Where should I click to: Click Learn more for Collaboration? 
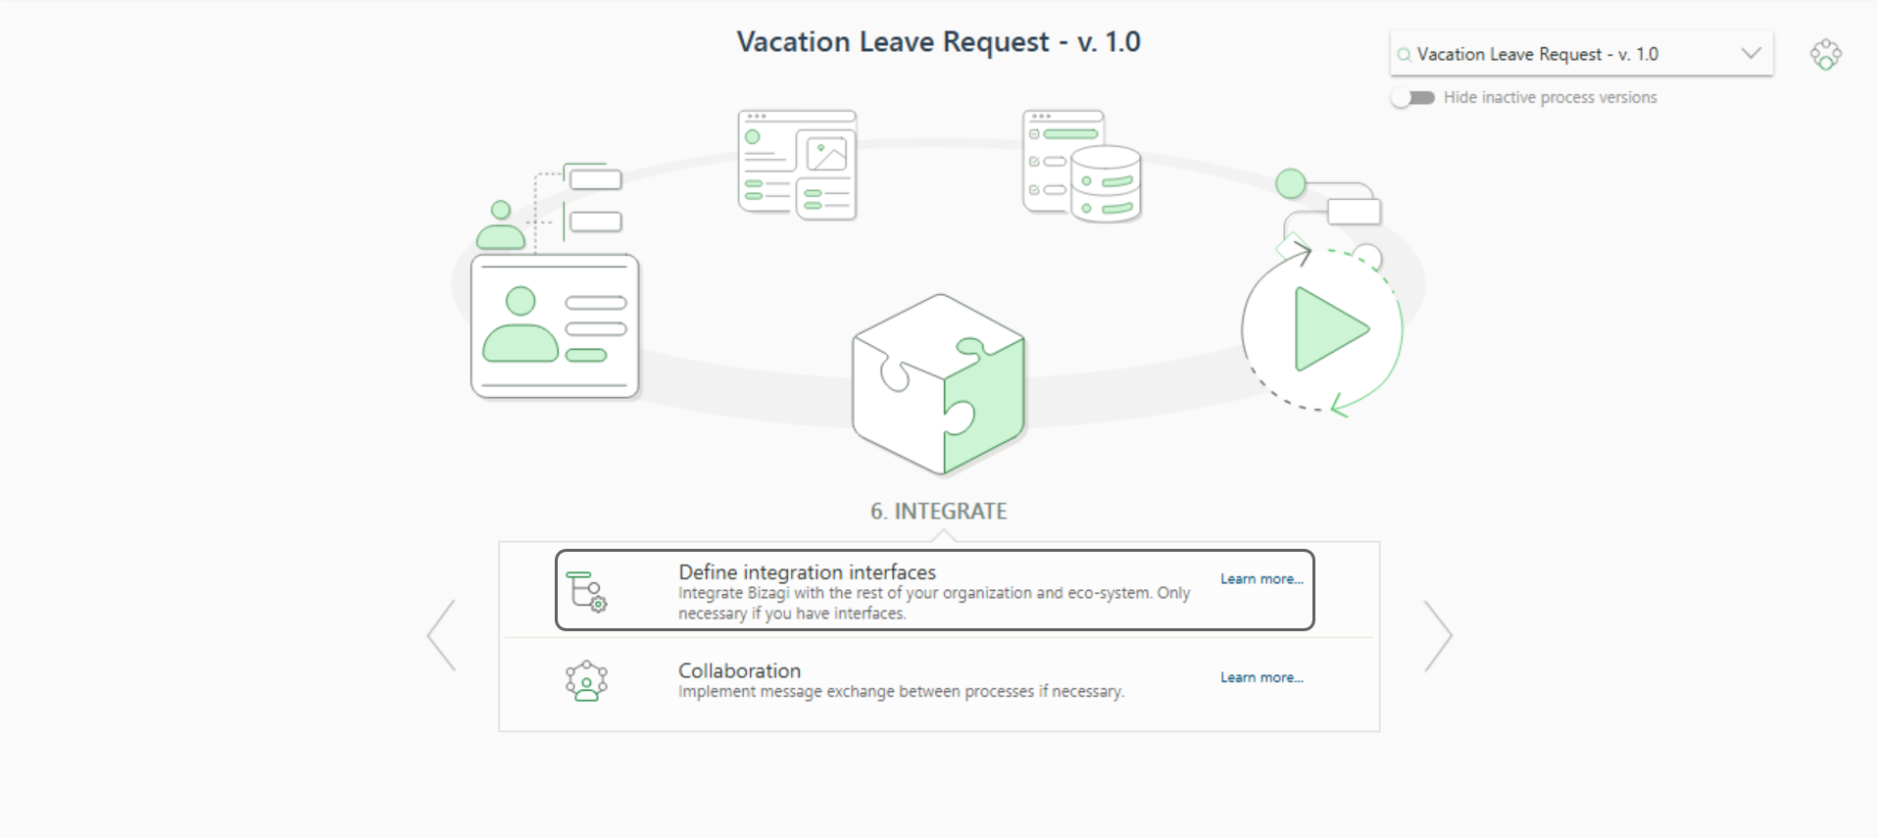[1261, 677]
